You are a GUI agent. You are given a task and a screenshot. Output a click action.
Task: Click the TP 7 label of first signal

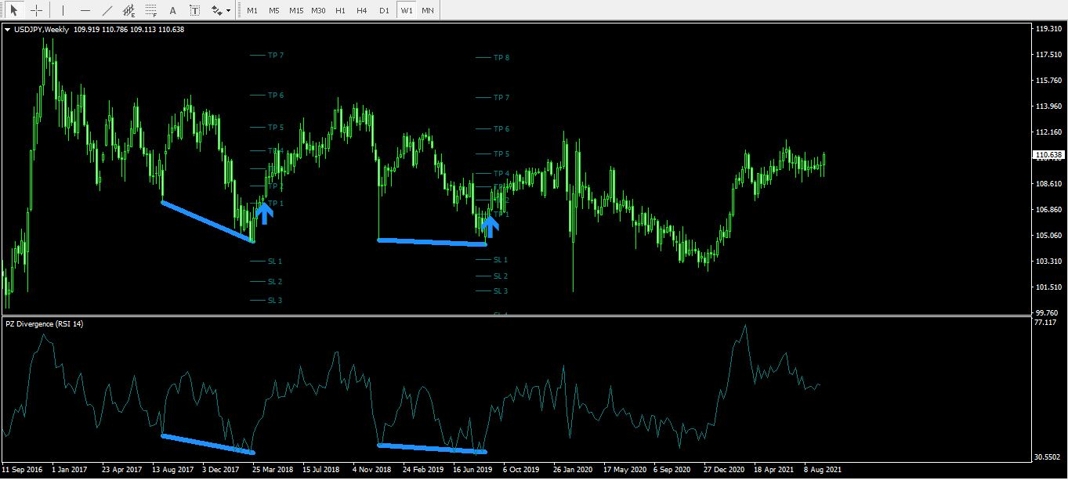coord(276,56)
